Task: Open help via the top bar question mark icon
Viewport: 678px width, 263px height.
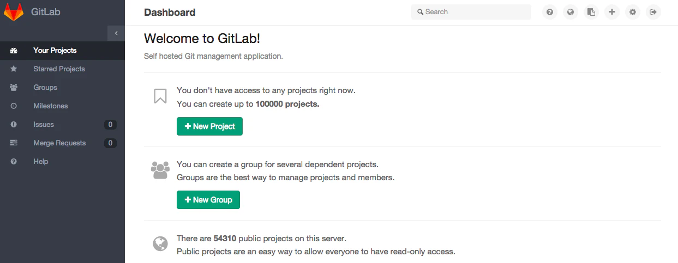Action: point(550,12)
